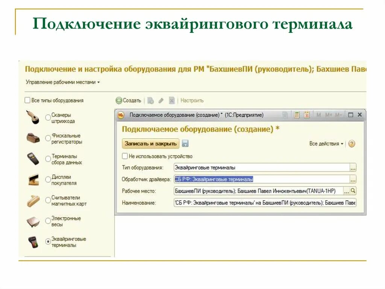Viewport: 385px width, 289px height.
Task: Select Терминалы сбора данных radio button
Action: coord(48,159)
